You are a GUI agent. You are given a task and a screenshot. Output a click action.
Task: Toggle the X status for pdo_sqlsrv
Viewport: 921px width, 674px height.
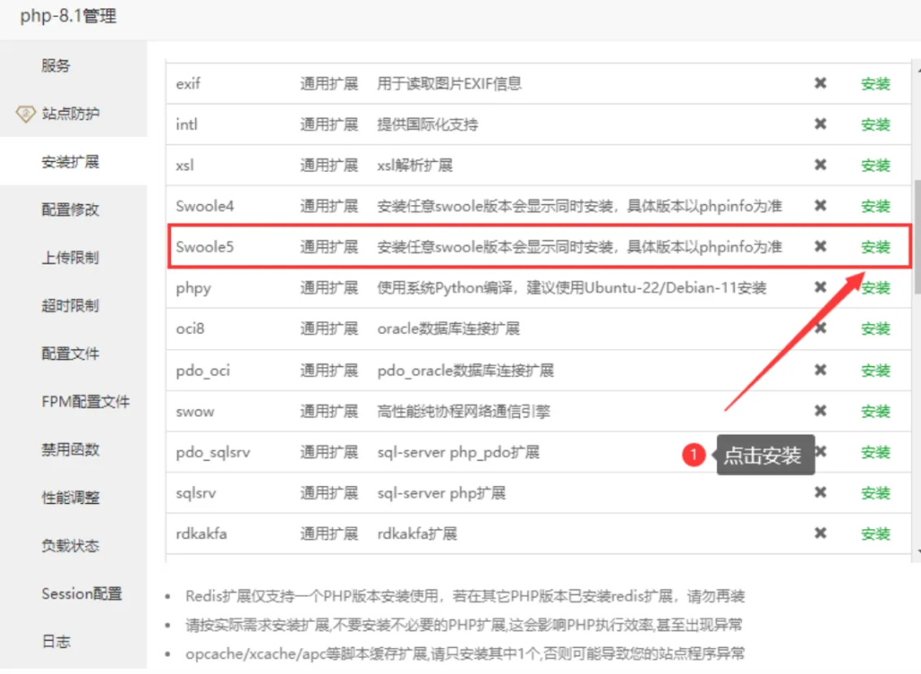coord(820,452)
